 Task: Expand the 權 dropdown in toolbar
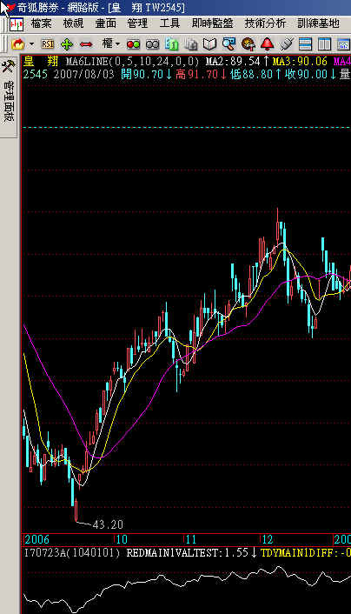[x=117, y=44]
